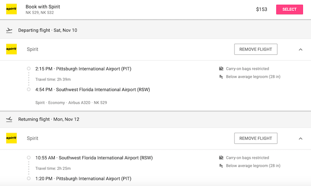
Task: Click legroom seat icon for departing flight
Action: [221, 77]
